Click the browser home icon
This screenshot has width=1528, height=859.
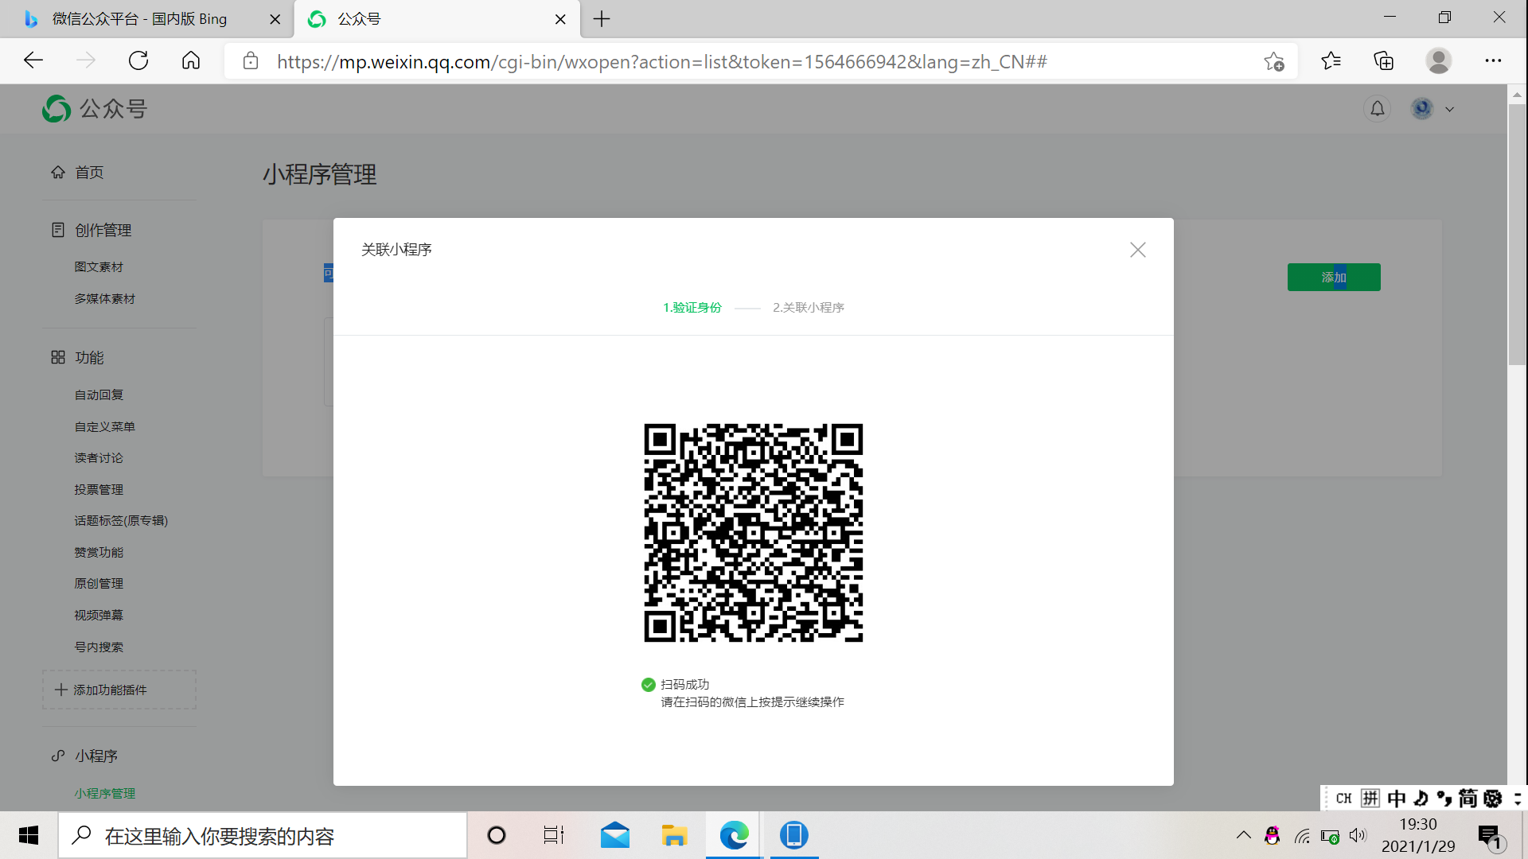click(x=191, y=61)
